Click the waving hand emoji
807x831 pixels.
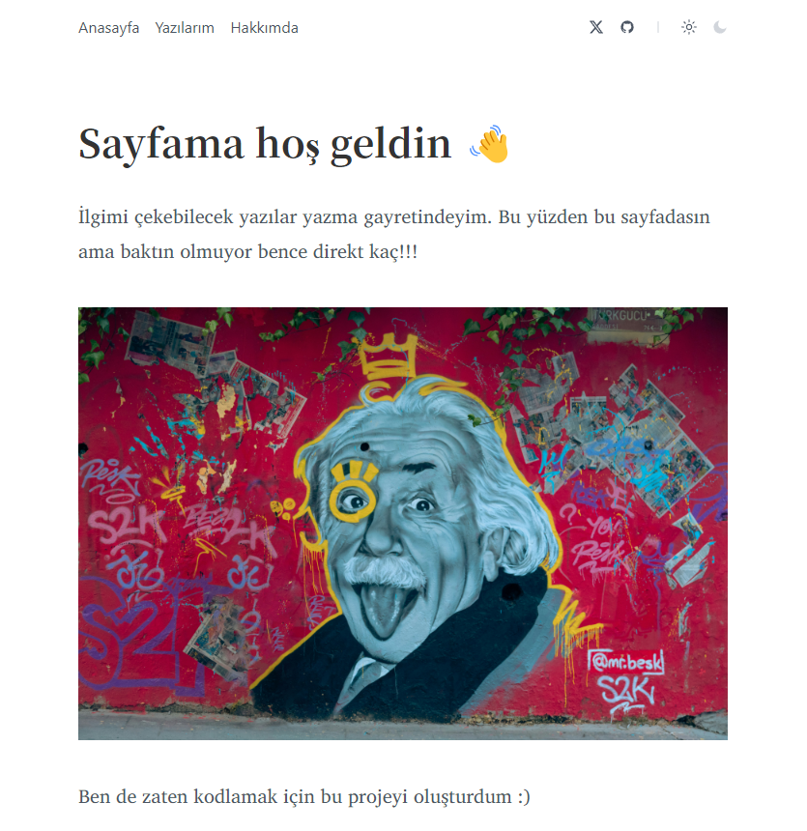click(x=489, y=144)
